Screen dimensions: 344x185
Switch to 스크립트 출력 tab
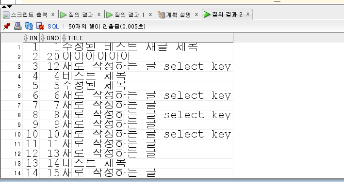click(29, 15)
